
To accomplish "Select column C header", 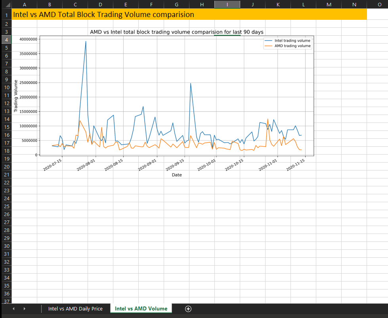I will pos(75,4).
